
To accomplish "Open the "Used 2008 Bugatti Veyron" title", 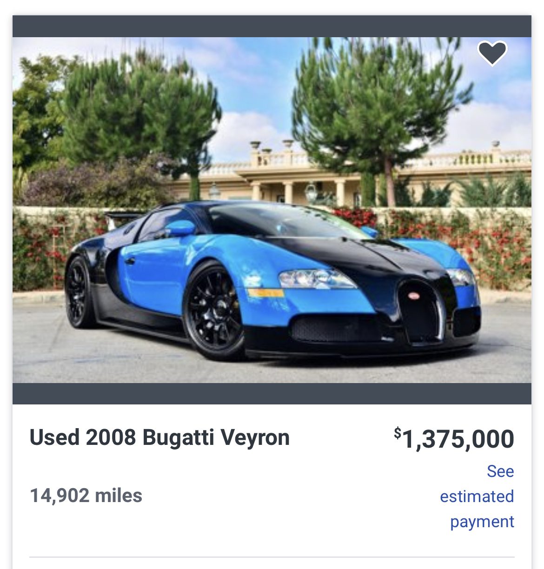I will 159,438.
